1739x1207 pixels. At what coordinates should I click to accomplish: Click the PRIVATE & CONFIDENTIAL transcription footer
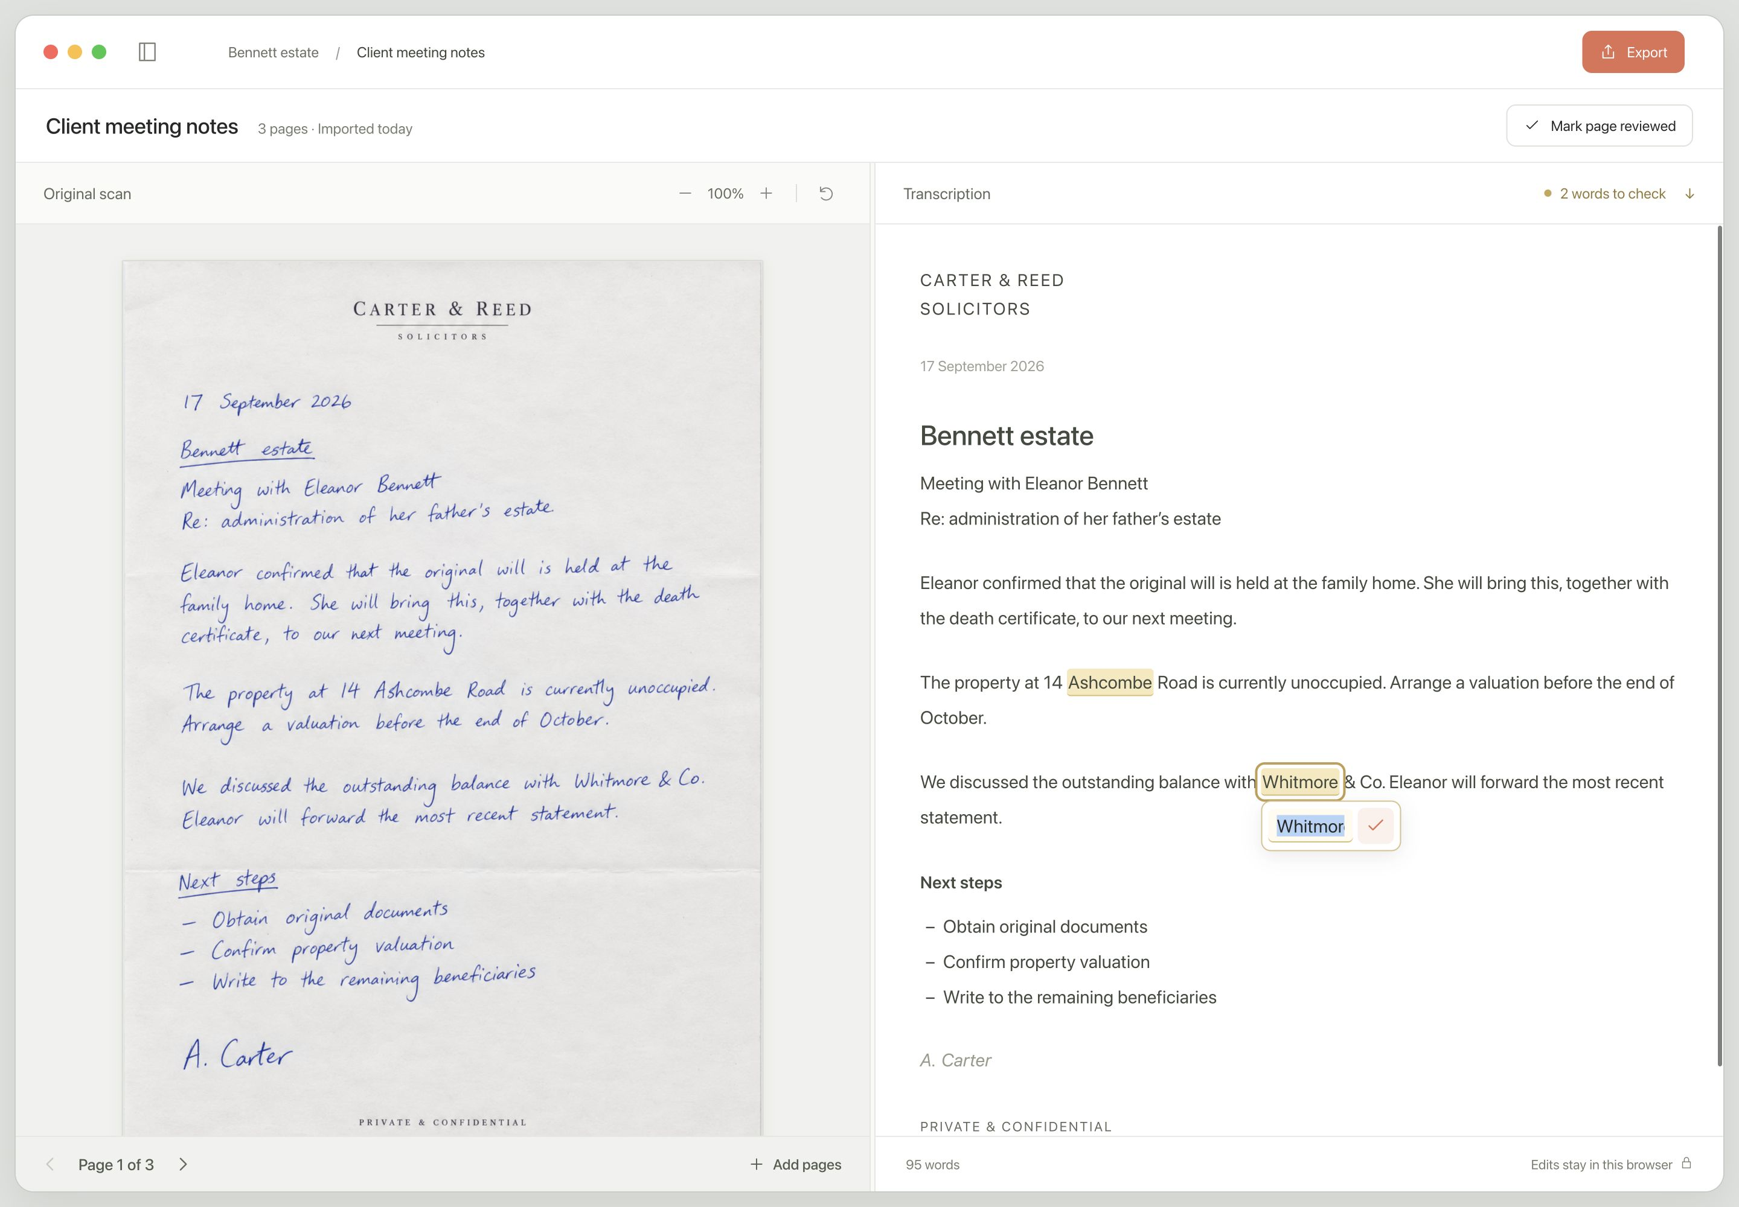1016,1126
